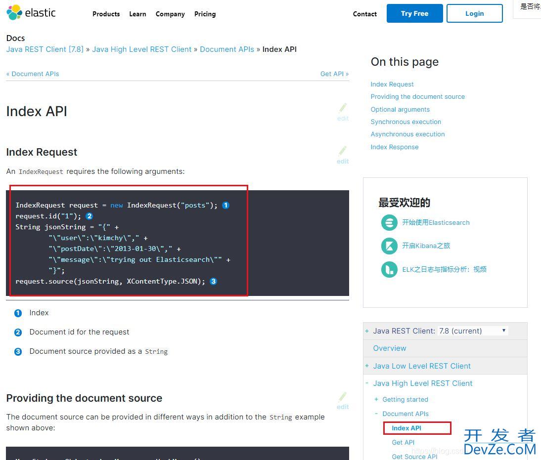
Task: Open 开始使用Elasticsearch link
Action: (436, 222)
